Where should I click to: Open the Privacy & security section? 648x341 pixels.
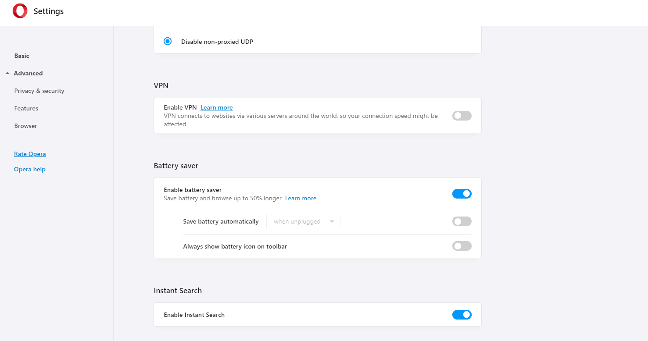[39, 91]
